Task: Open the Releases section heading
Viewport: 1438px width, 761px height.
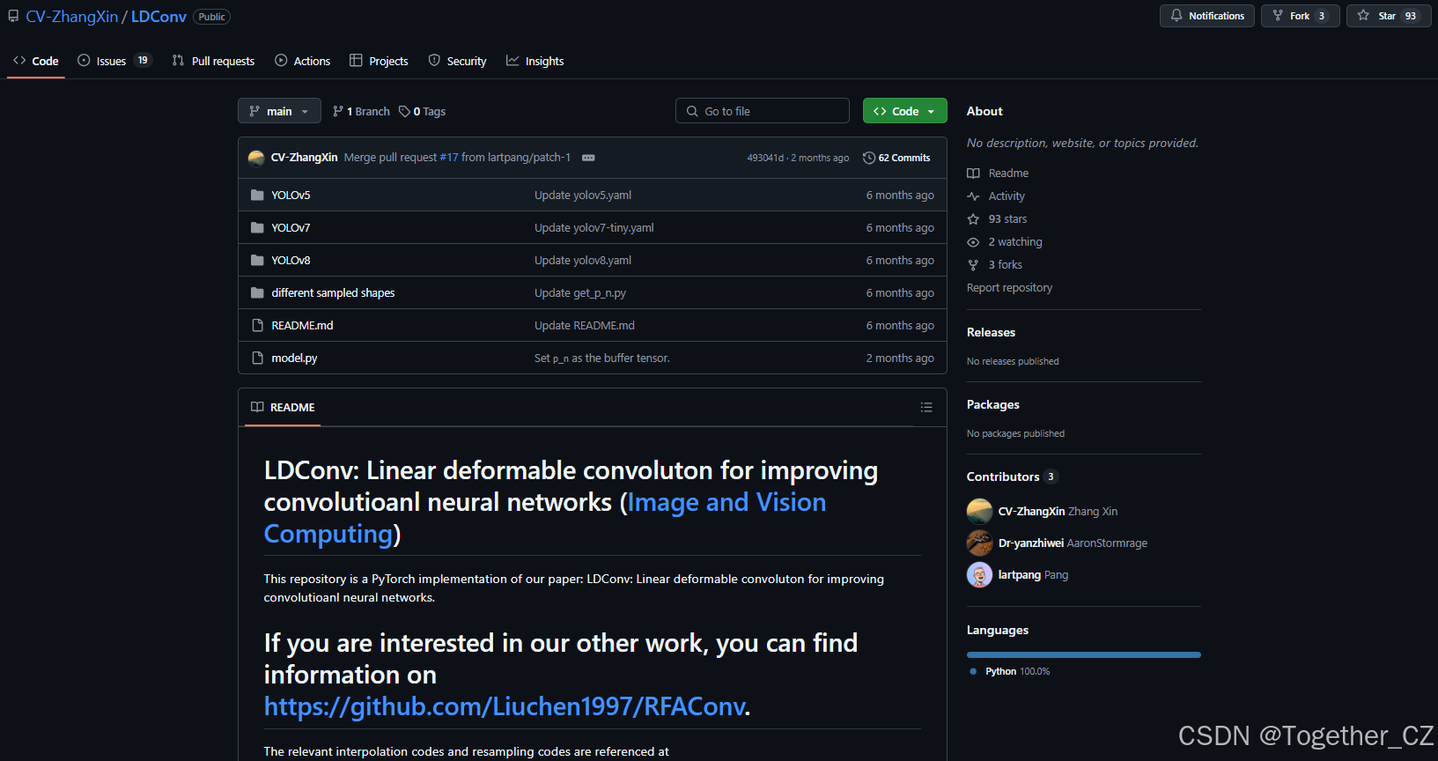Action: click(x=991, y=332)
